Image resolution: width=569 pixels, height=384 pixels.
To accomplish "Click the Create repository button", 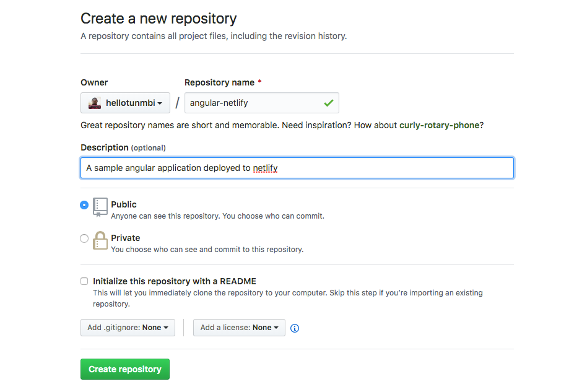I will (x=125, y=369).
